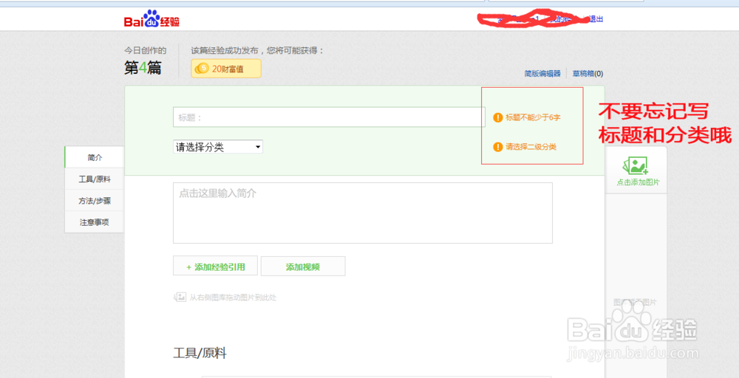Click the warning icon beside 标题不能少于6字
The width and height of the screenshot is (739, 378).
pos(497,117)
